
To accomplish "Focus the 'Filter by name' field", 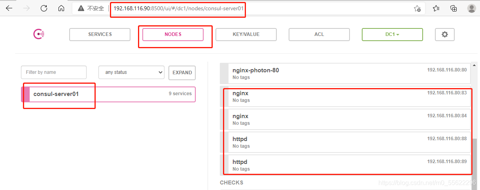I will point(54,72).
